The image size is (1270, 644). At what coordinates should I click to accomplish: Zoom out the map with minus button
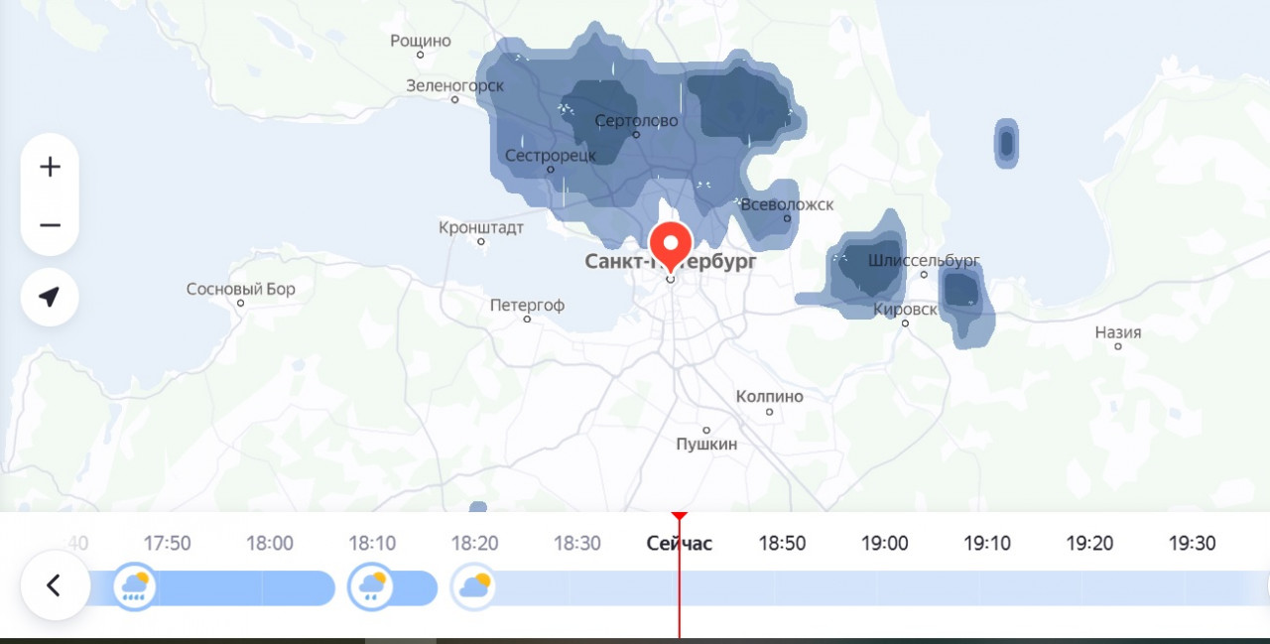(x=50, y=225)
